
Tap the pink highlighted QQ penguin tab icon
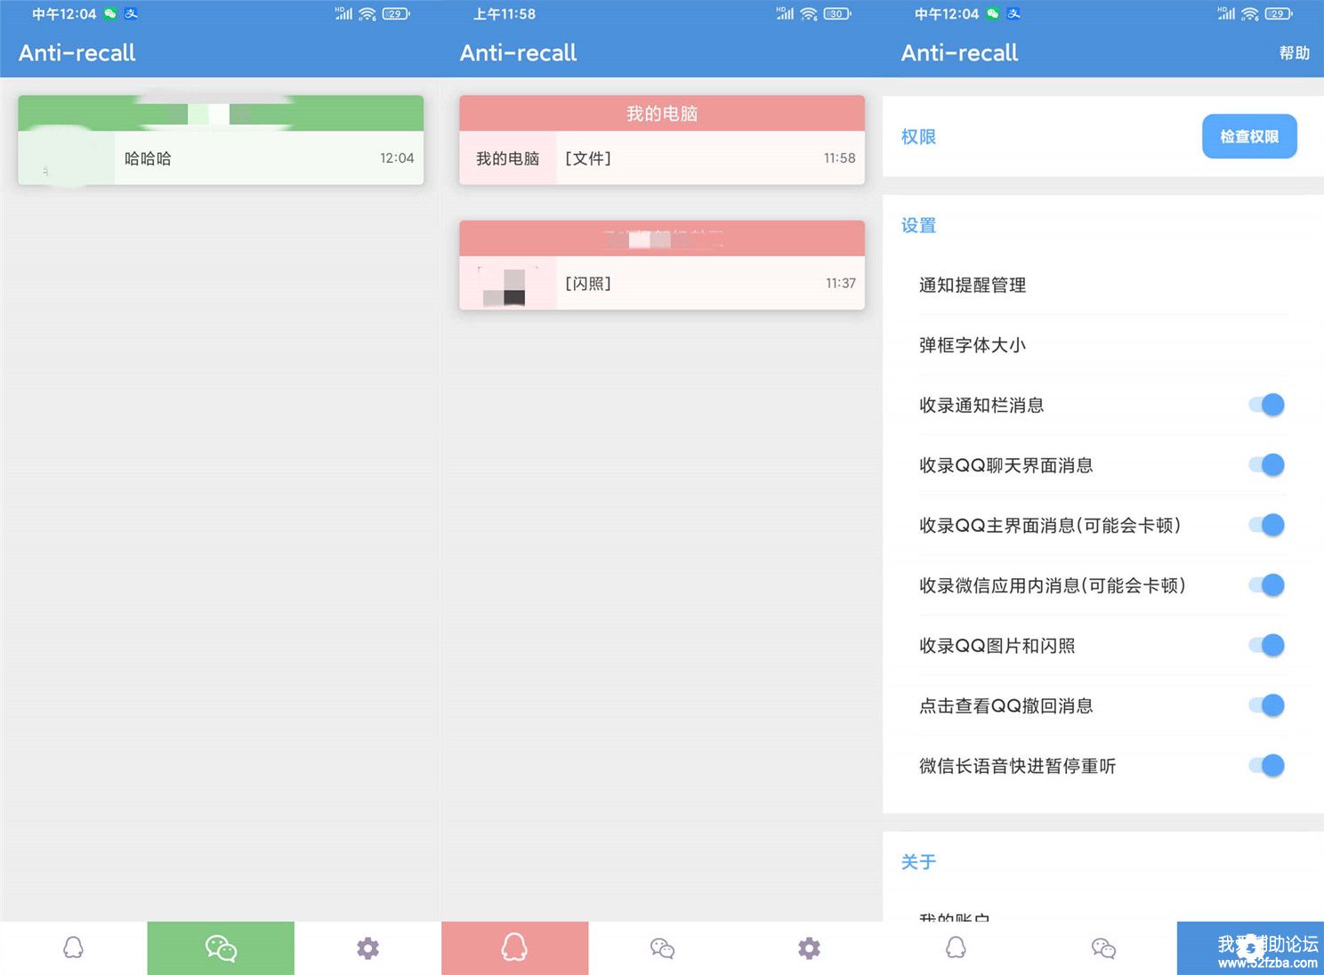click(x=514, y=947)
